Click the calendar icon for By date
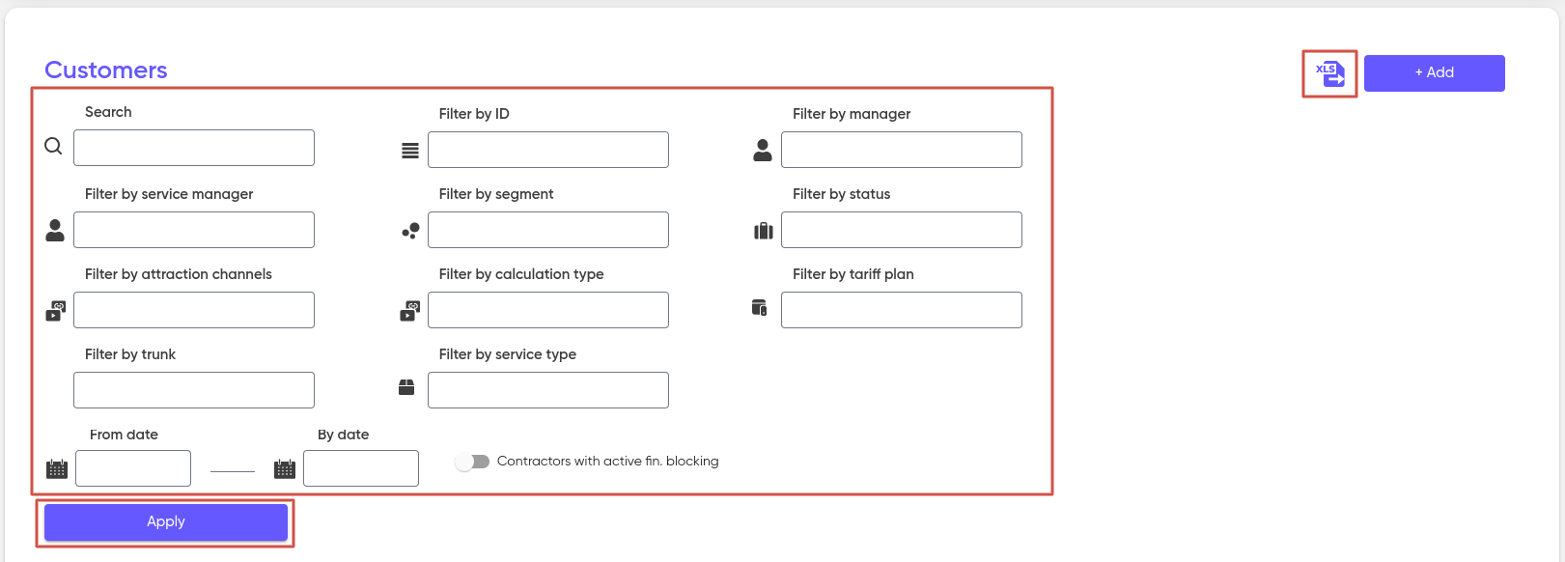 click(x=285, y=469)
